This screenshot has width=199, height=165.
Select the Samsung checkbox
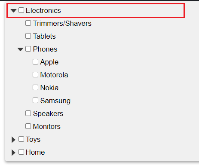tap(35, 101)
